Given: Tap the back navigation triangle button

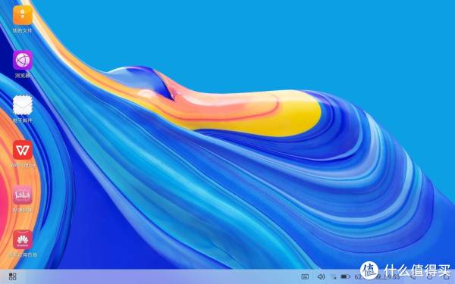Looking at the screenshot, I should pyautogui.click(x=413, y=277).
